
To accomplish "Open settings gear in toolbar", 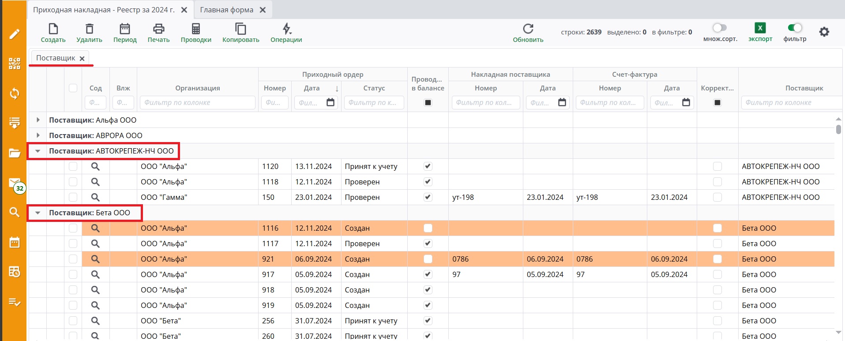I will pos(824,32).
